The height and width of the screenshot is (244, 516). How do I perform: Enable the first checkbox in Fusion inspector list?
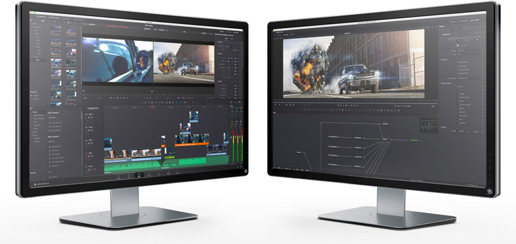pyautogui.click(x=457, y=62)
